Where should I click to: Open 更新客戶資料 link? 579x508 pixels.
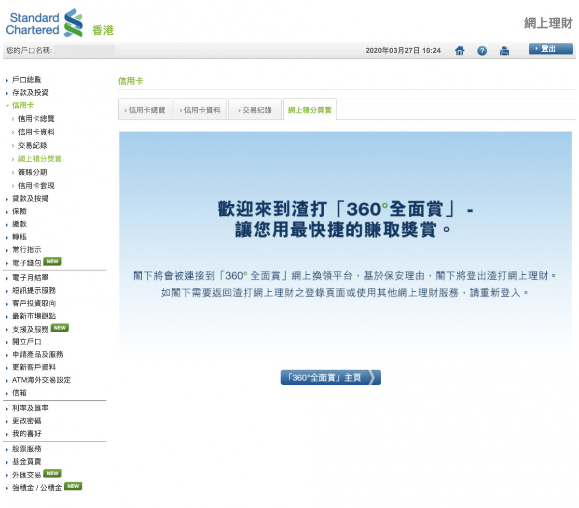34,367
